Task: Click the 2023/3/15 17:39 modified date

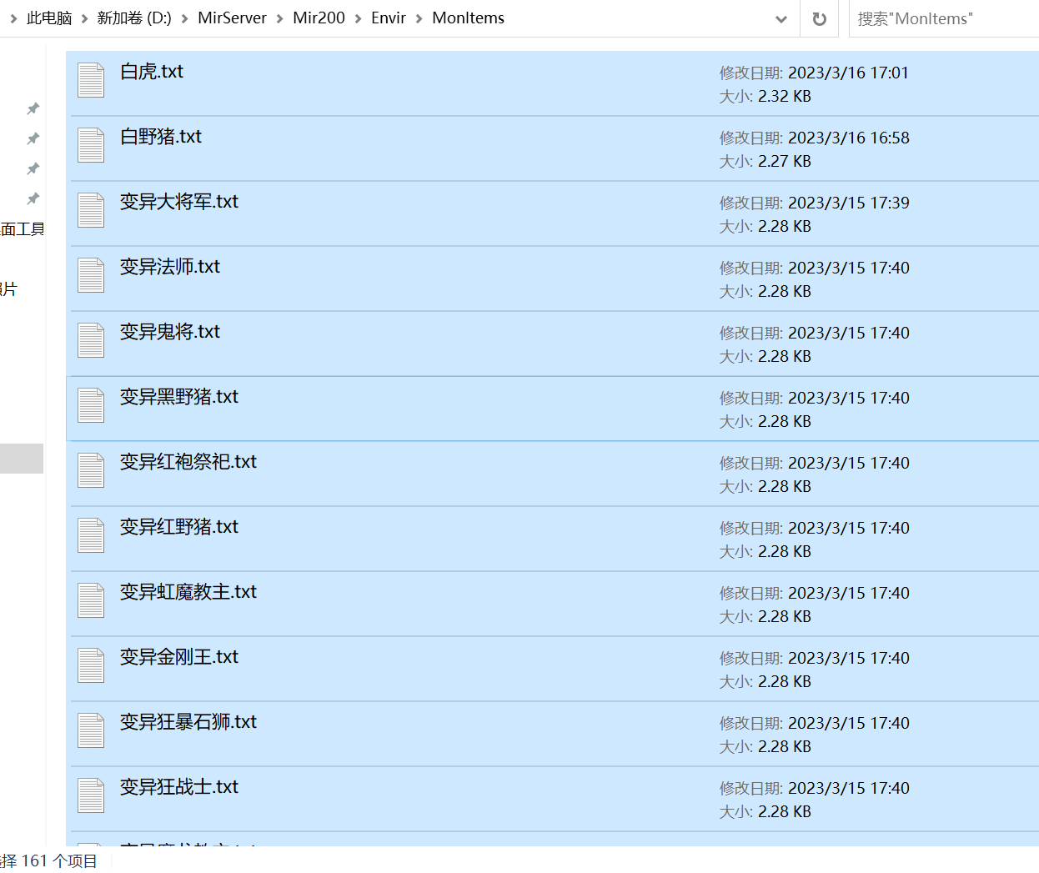Action: tap(849, 203)
